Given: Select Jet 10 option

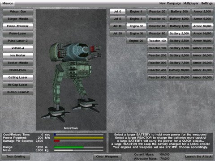Looking at the screenshot, I should 117,26.
